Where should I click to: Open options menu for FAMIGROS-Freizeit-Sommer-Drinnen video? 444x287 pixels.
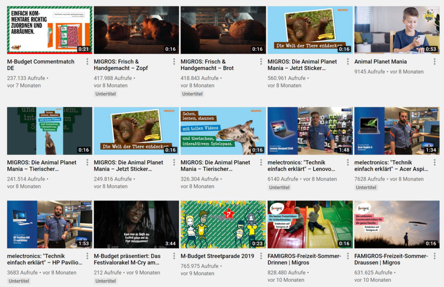[x=348, y=256]
